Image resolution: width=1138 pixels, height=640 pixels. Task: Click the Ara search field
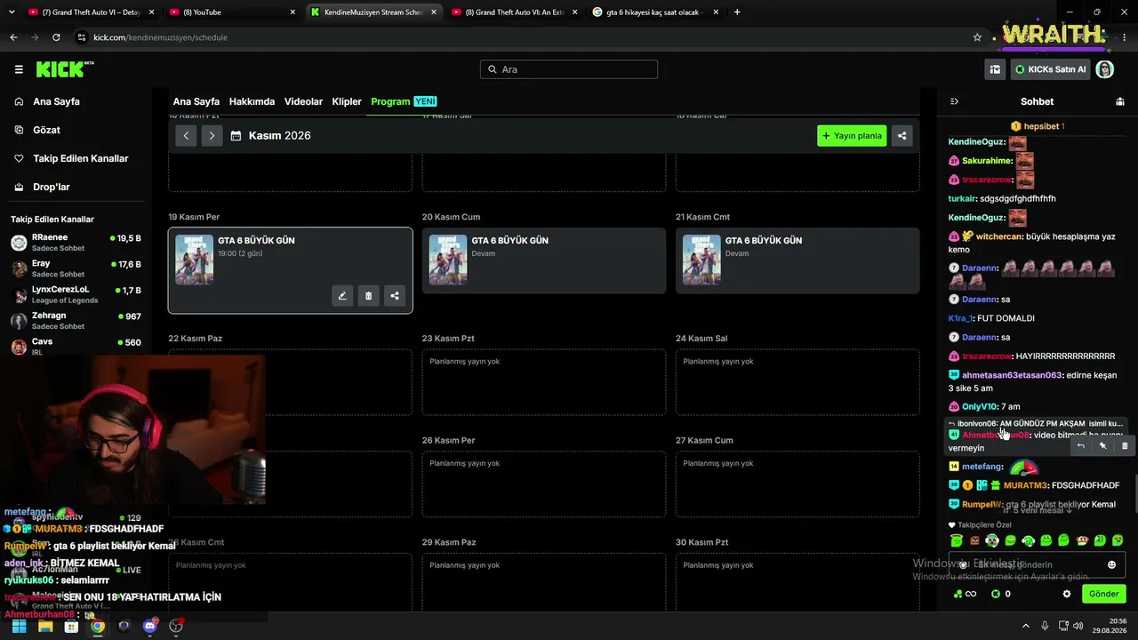point(569,69)
